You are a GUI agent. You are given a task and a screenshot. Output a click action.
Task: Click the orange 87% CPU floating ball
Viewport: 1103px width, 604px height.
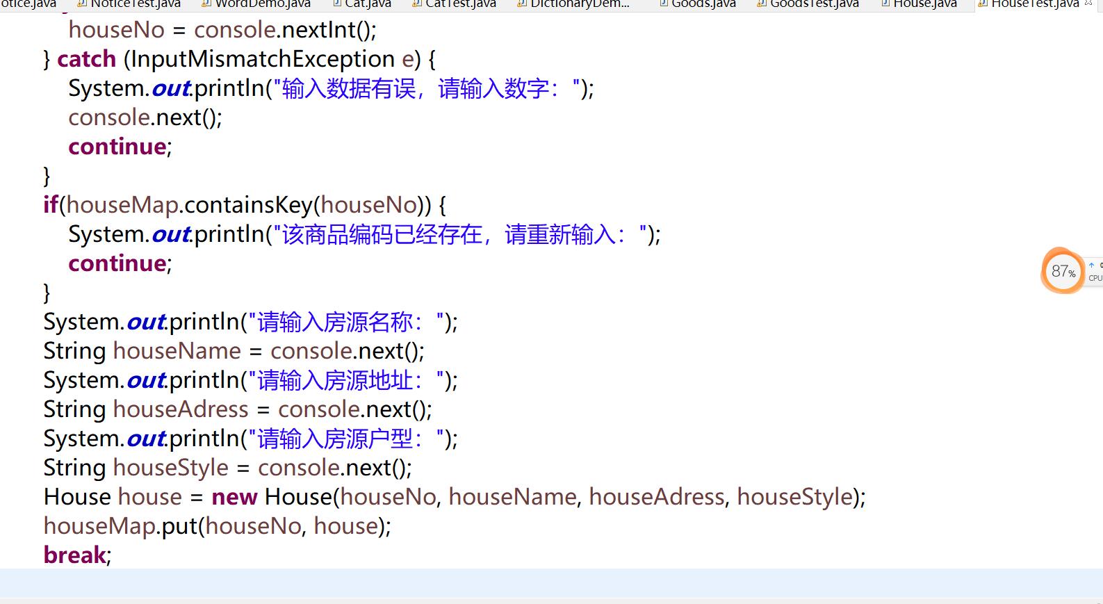coord(1063,271)
